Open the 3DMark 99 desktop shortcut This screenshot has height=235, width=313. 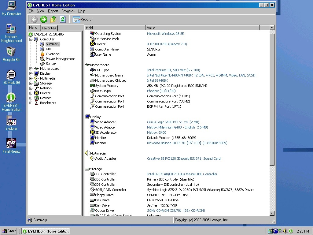point(11,77)
